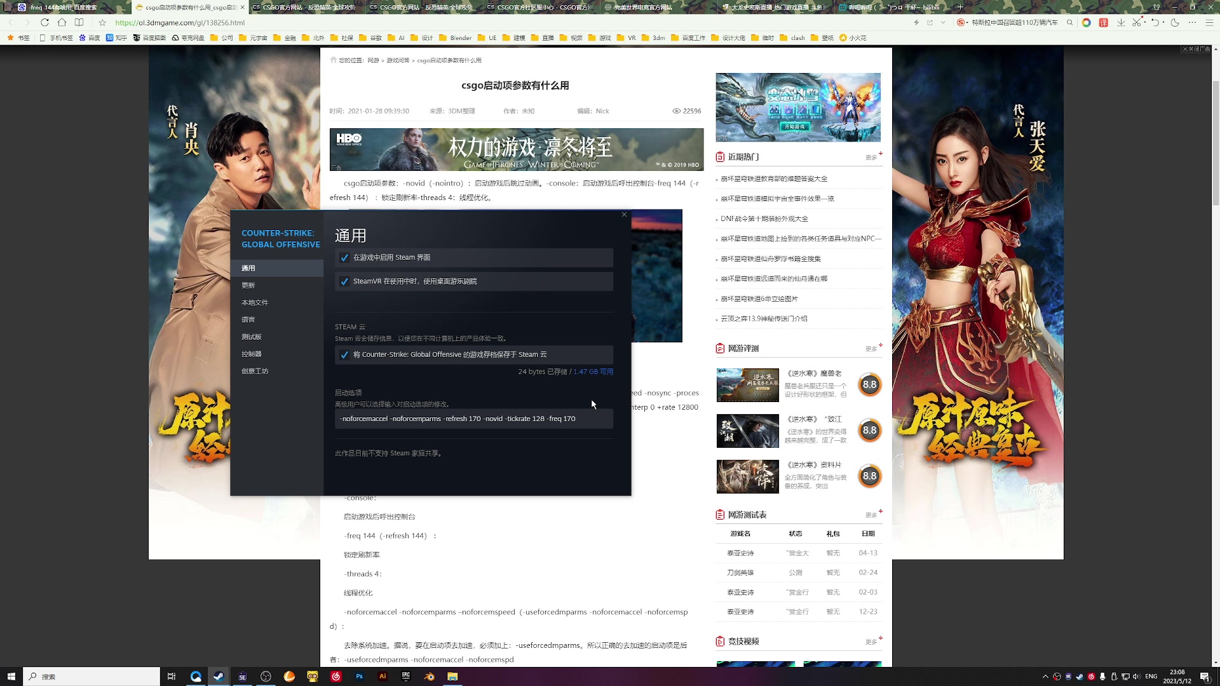
Task: Expand the screenshot tool dropdown arrow
Action: pos(1145,22)
